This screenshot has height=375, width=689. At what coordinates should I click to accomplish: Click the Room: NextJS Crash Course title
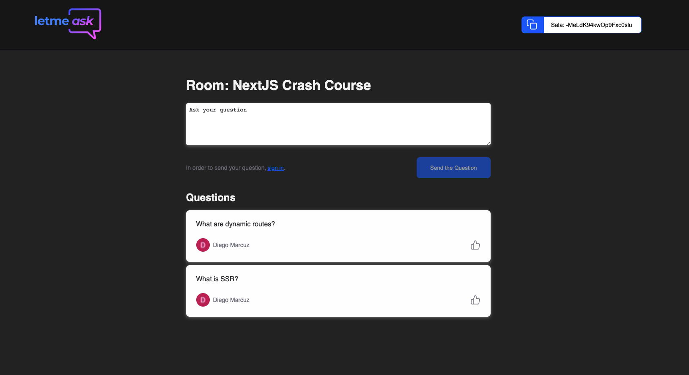click(x=278, y=85)
